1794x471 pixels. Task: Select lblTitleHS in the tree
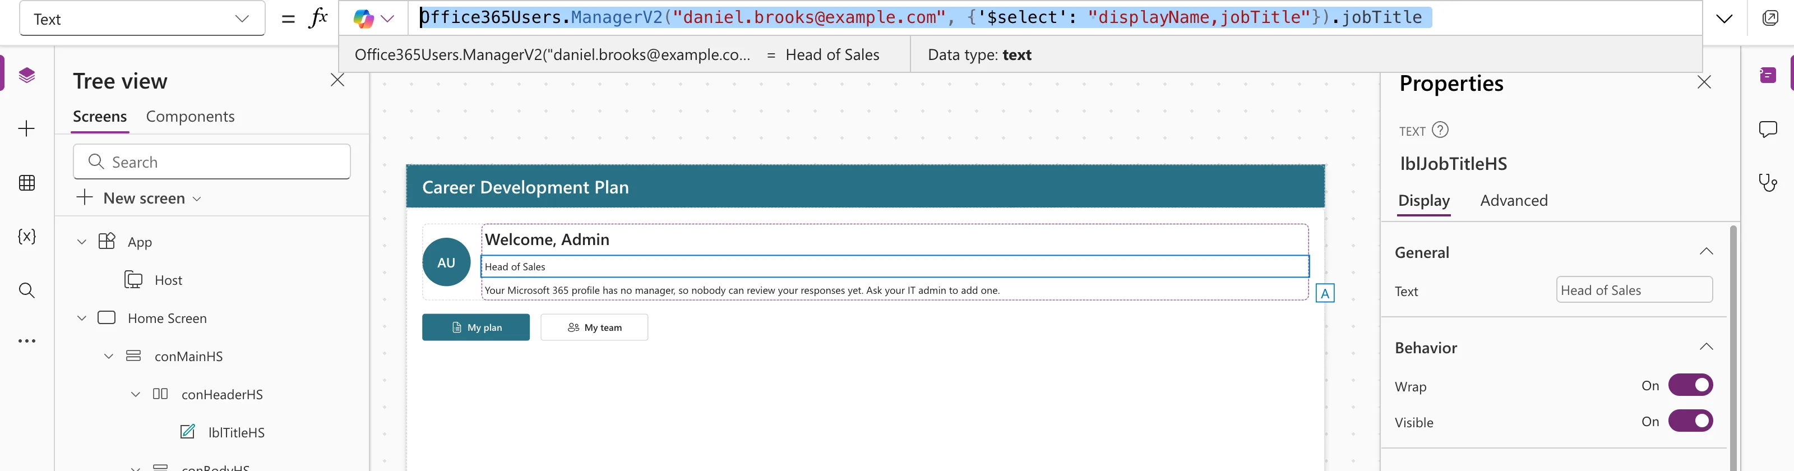point(236,433)
